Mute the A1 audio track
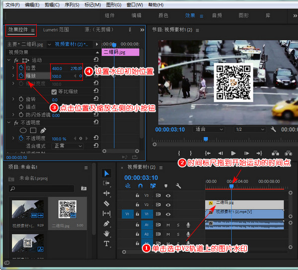Viewport: 298px width, 270px height. click(168, 225)
